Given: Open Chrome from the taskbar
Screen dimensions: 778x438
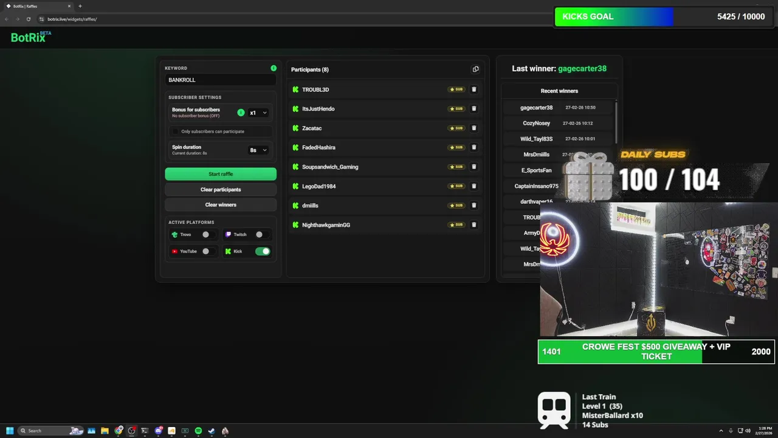Looking at the screenshot, I should 119,431.
